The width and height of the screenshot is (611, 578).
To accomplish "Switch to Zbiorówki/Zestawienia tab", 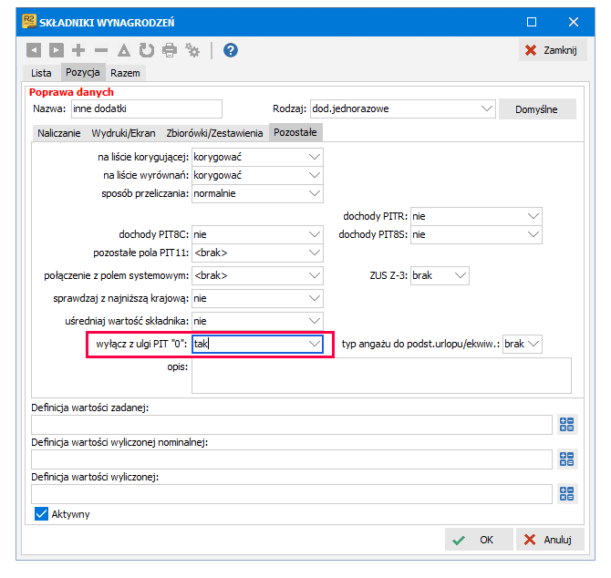I will [x=214, y=133].
